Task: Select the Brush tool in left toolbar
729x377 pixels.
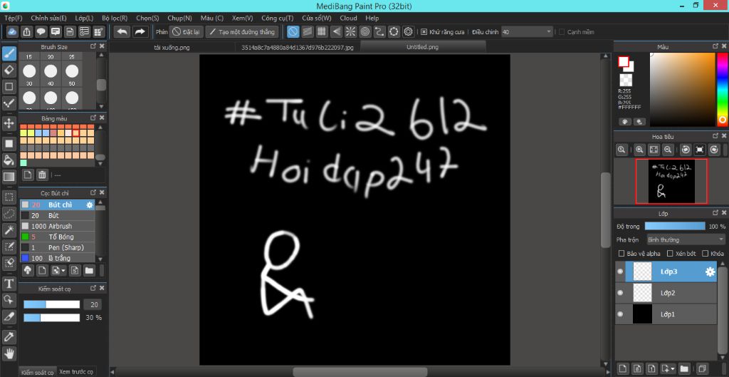Action: tap(9, 54)
